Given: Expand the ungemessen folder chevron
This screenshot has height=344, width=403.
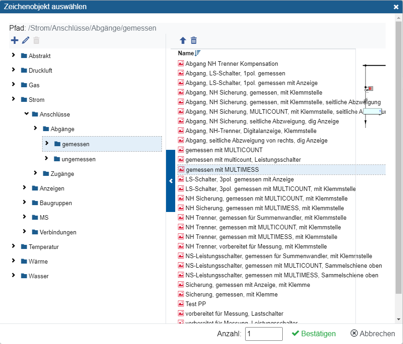Looking at the screenshot, I should click(46, 159).
